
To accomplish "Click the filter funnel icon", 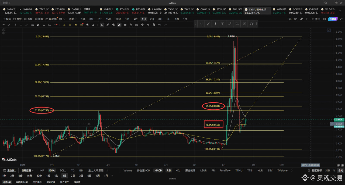I will point(148,25).
